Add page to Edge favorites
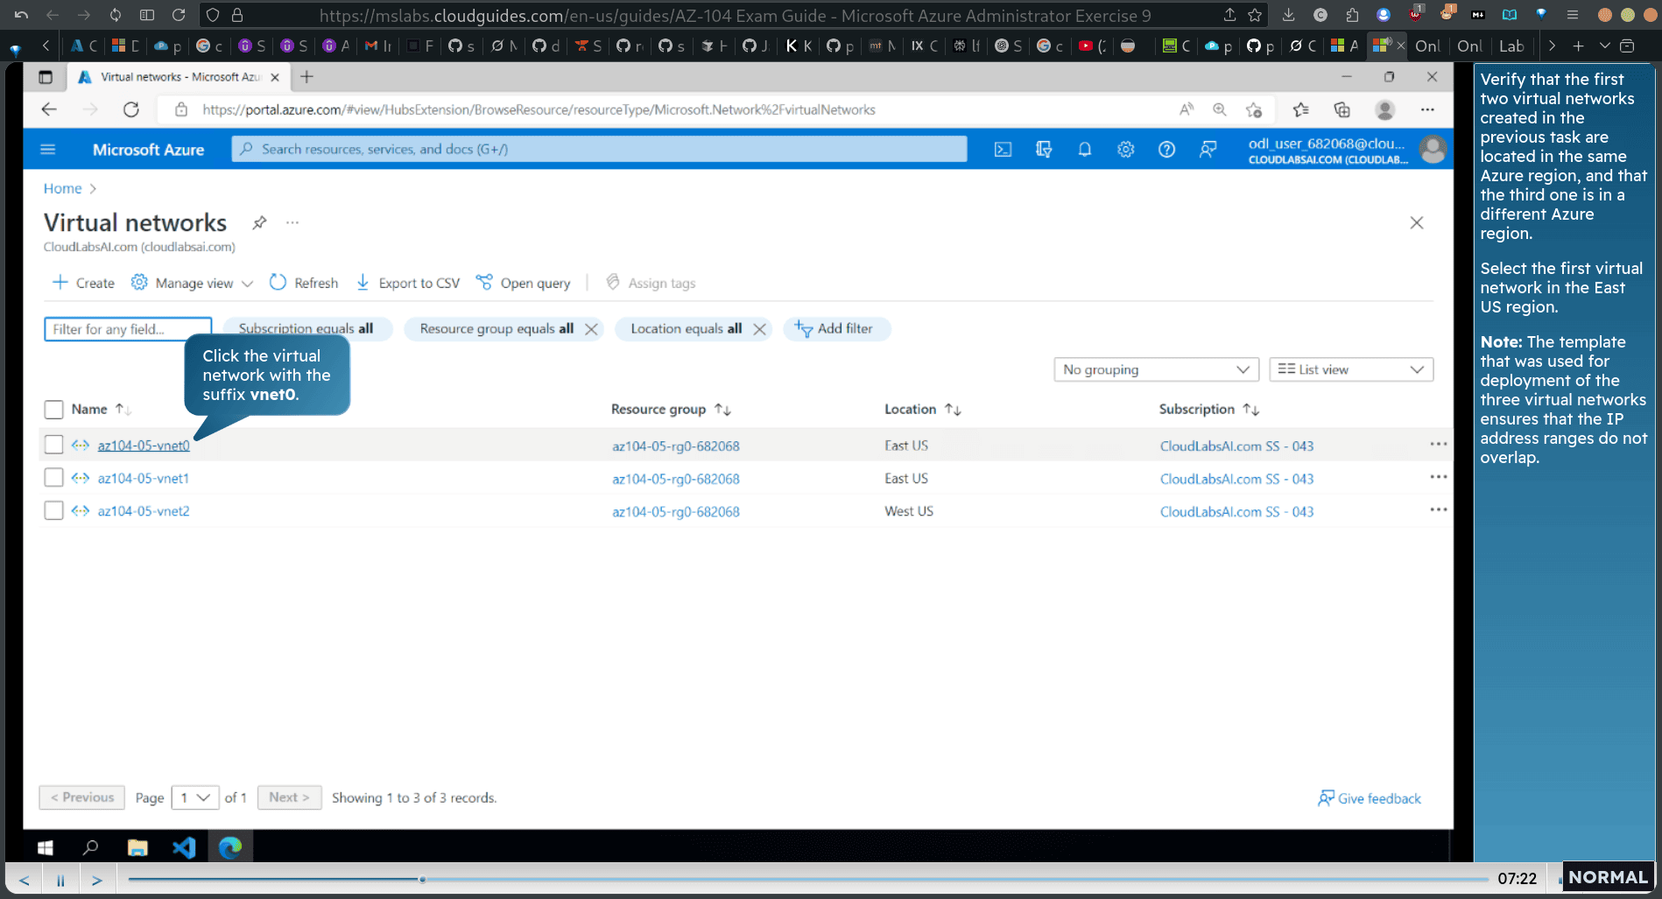The height and width of the screenshot is (899, 1662). coord(1254,109)
